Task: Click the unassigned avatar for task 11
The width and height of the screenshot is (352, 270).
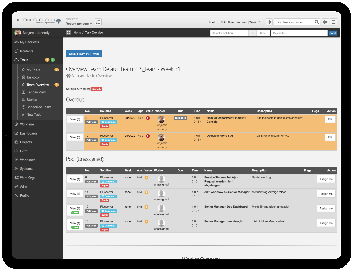Action: click(x=161, y=193)
